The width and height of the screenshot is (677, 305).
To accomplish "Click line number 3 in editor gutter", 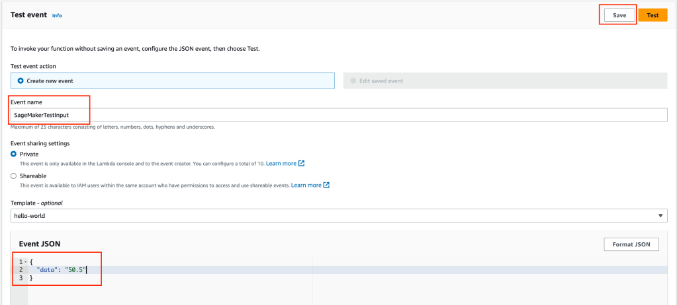I will (21, 278).
